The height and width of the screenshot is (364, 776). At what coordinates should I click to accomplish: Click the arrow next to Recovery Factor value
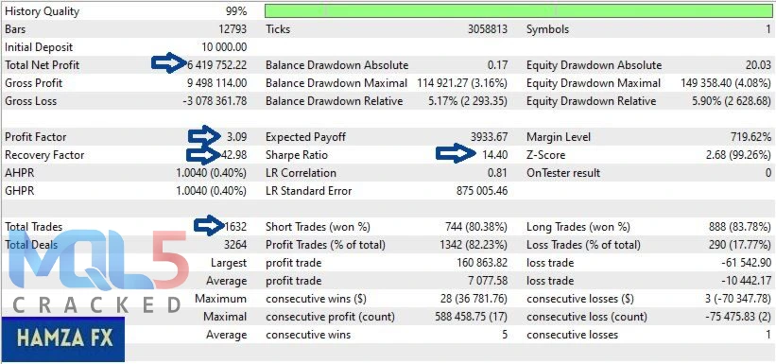coord(203,154)
